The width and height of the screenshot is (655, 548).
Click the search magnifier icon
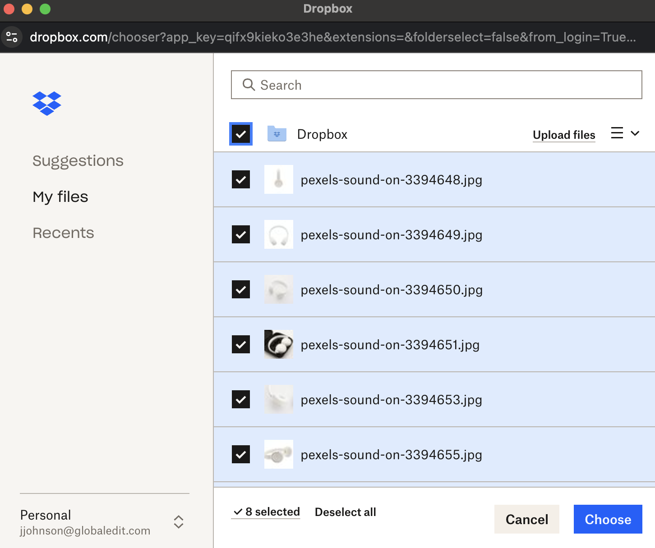click(x=249, y=85)
